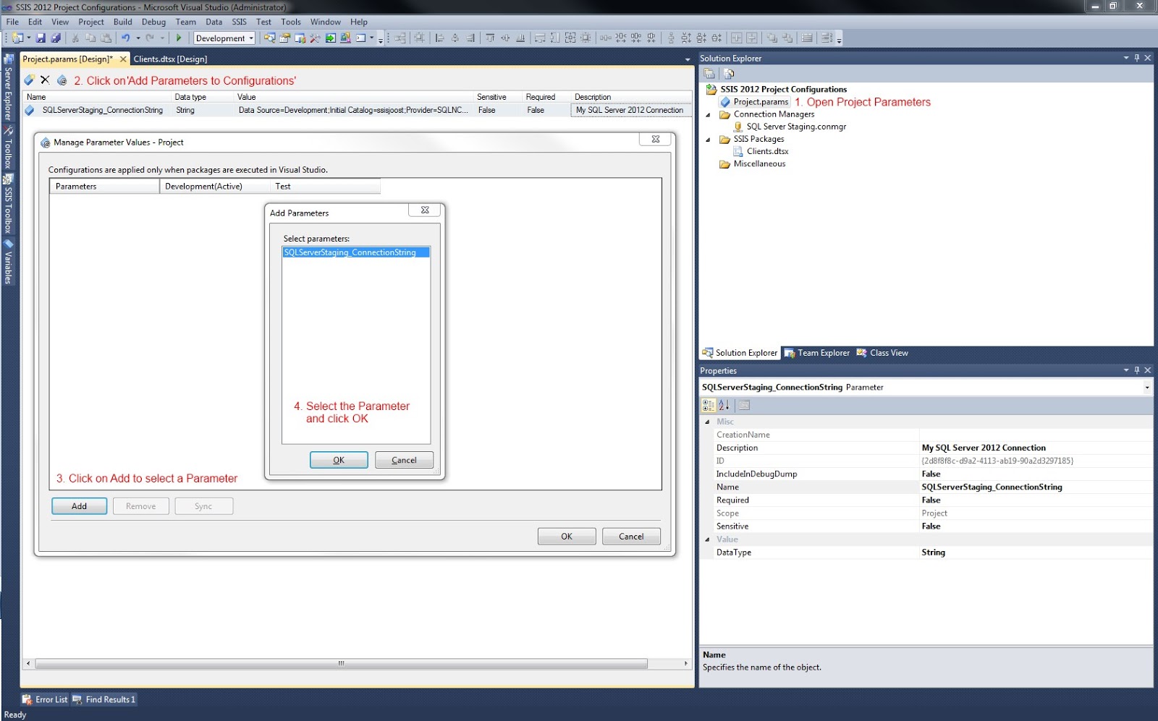
Task: Click the Save icon in the toolbar
Action: [x=41, y=38]
